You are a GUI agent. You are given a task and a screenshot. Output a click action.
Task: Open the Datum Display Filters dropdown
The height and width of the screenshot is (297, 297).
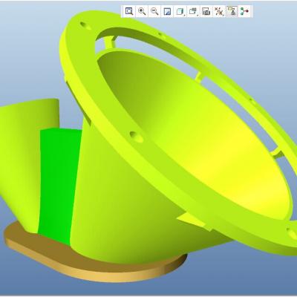(219, 11)
